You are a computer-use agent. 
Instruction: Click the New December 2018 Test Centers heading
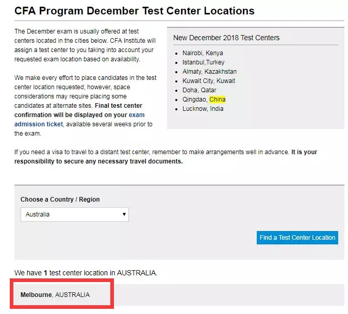pyautogui.click(x=226, y=38)
